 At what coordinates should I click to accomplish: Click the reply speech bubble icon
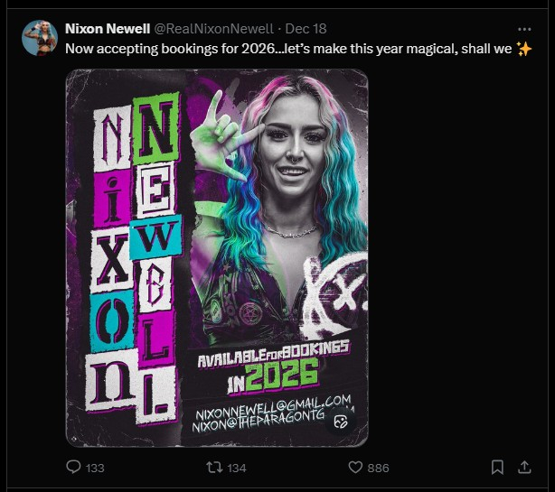tap(74, 467)
